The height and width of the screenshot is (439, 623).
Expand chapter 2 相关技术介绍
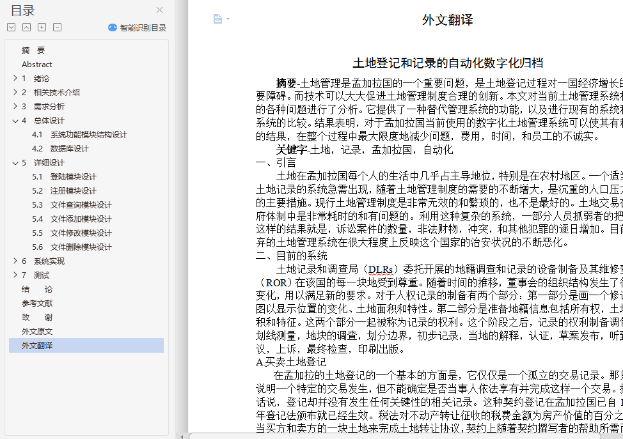15,92
